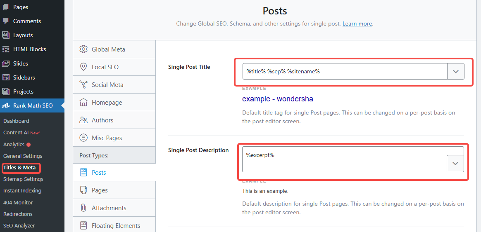Go to Sitemap Settings in sidebar

[x=23, y=179]
